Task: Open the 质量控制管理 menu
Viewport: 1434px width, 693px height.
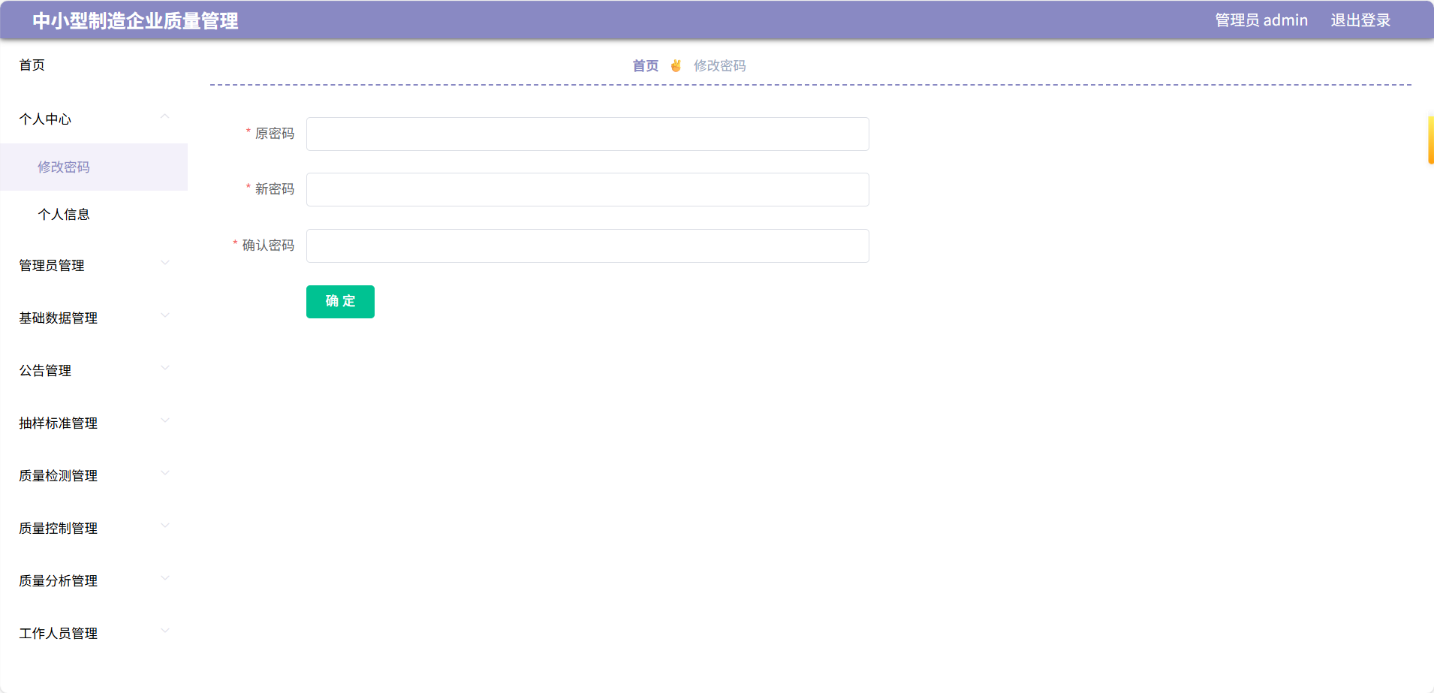Action: [58, 529]
